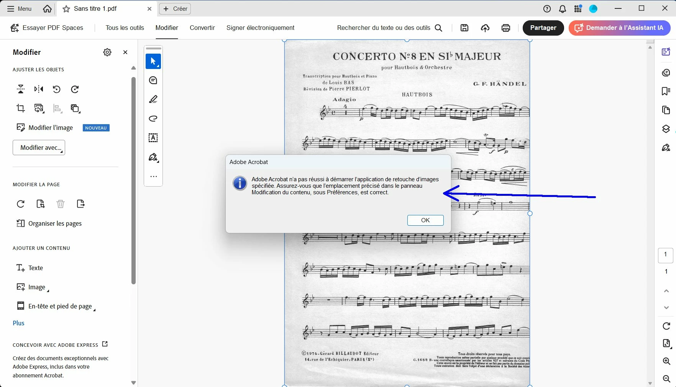
Task: Add Texte content
Action: point(30,268)
